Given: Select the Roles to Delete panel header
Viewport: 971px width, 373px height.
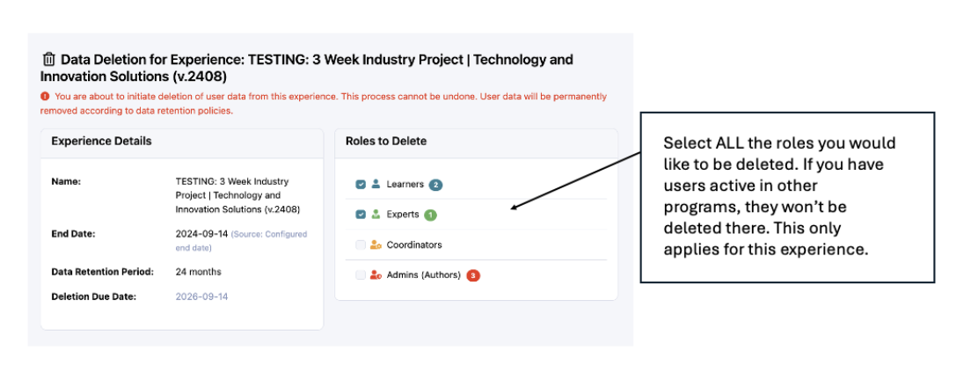Looking at the screenshot, I should pyautogui.click(x=386, y=141).
